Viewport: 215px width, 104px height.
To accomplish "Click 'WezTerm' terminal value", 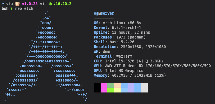I will point(124,56).
